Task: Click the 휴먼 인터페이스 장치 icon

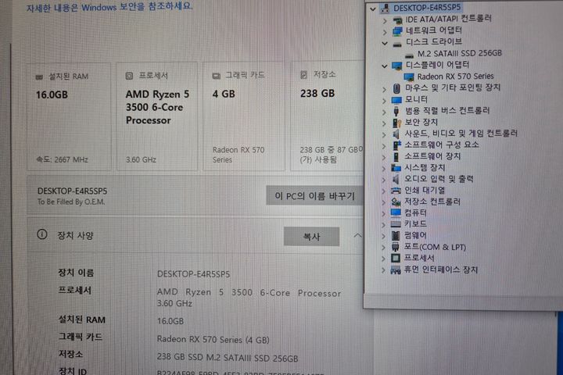Action: coord(396,270)
